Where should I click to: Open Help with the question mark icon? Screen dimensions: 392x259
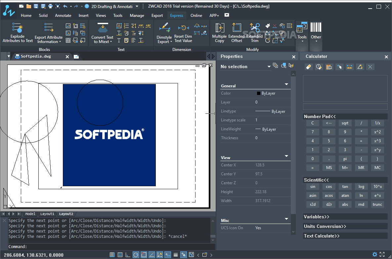point(87,6)
